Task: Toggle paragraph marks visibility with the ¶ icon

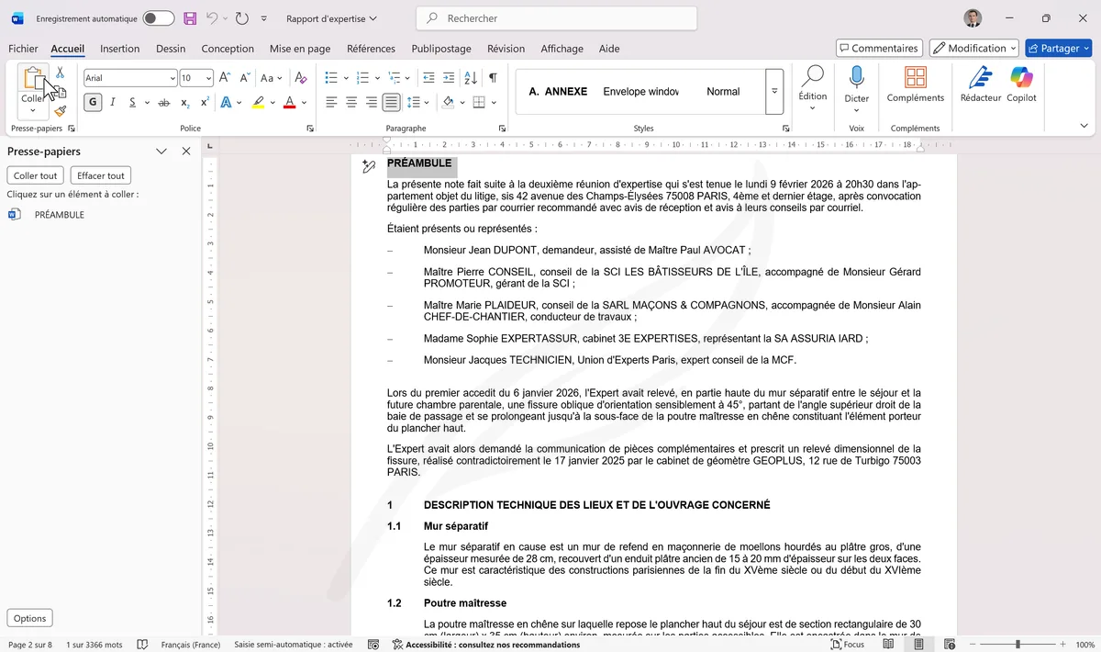Action: point(493,77)
